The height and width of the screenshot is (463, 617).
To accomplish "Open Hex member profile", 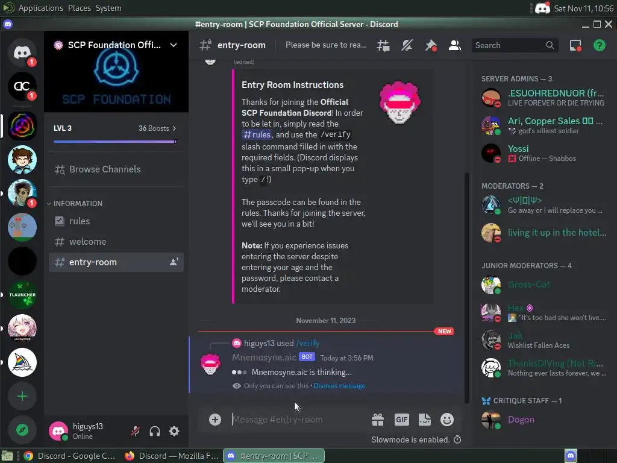I will (x=543, y=313).
